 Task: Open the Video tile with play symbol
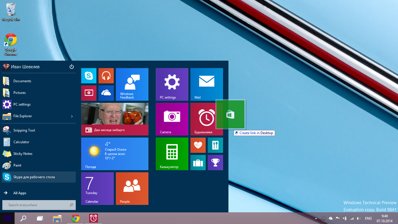[x=89, y=93]
